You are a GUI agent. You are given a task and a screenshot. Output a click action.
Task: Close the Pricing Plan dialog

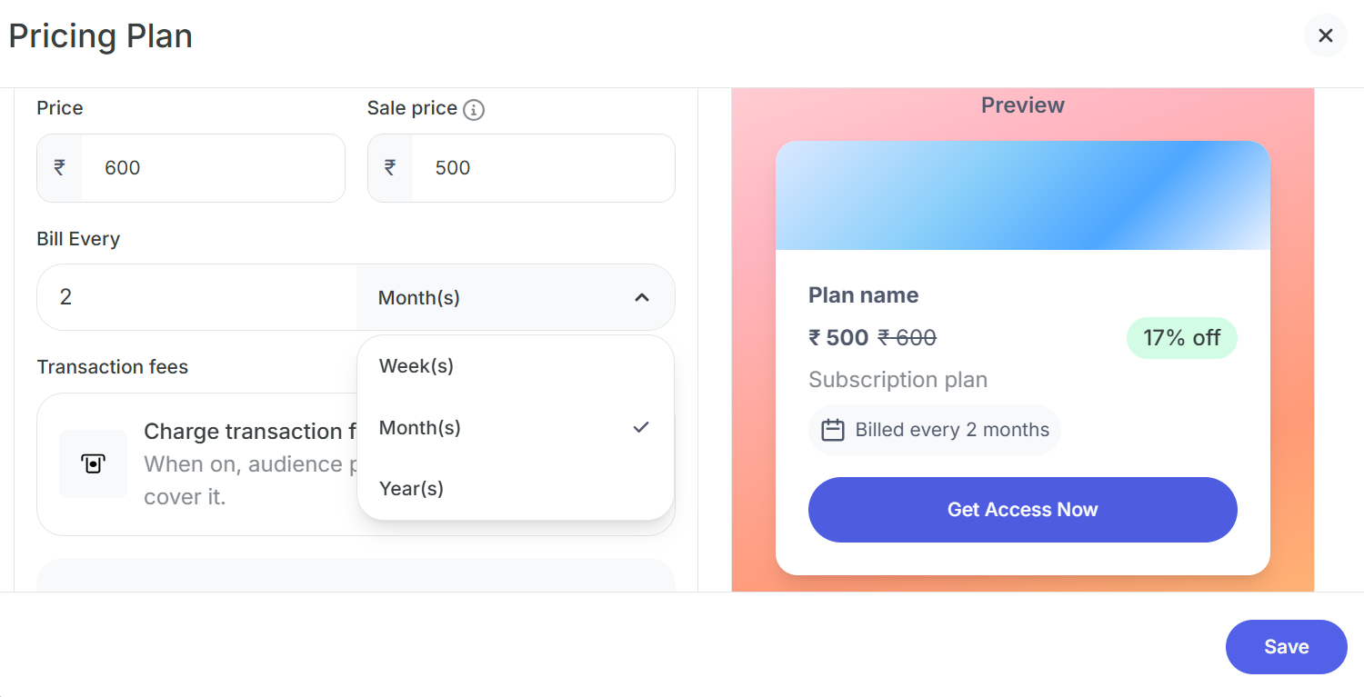(x=1325, y=35)
